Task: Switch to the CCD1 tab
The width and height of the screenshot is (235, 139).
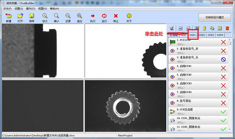Action: pyautogui.click(x=193, y=35)
